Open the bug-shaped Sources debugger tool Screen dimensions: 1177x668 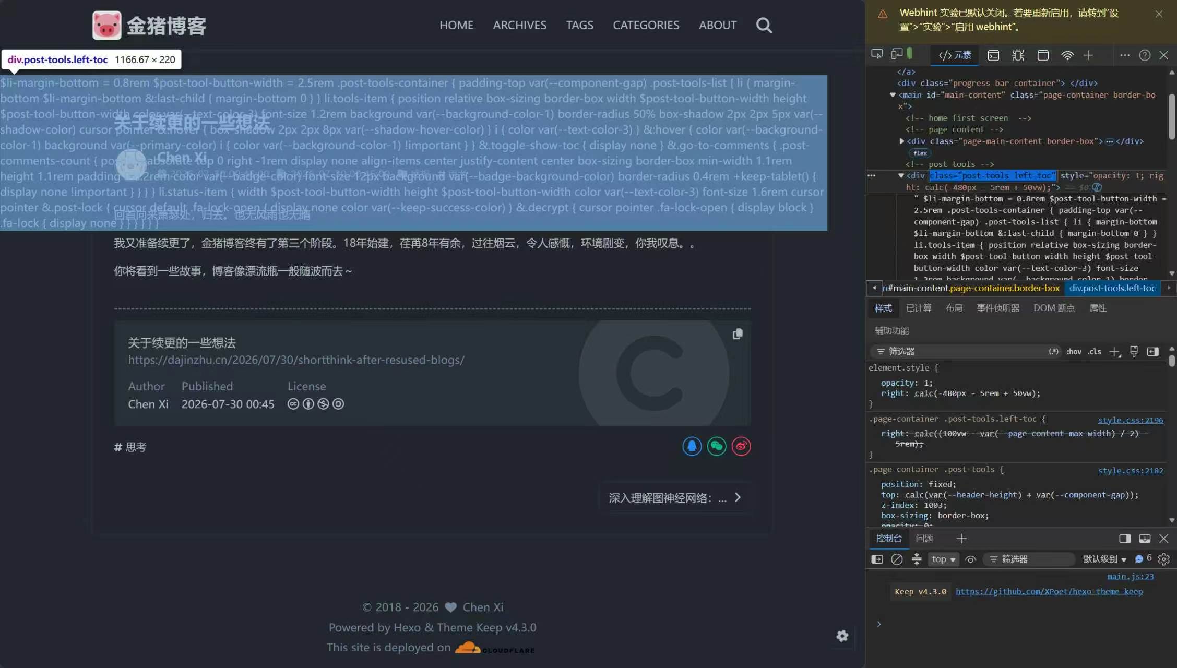[x=1018, y=55]
